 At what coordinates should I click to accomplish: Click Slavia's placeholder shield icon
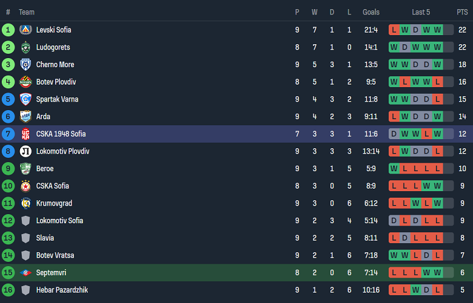25,238
